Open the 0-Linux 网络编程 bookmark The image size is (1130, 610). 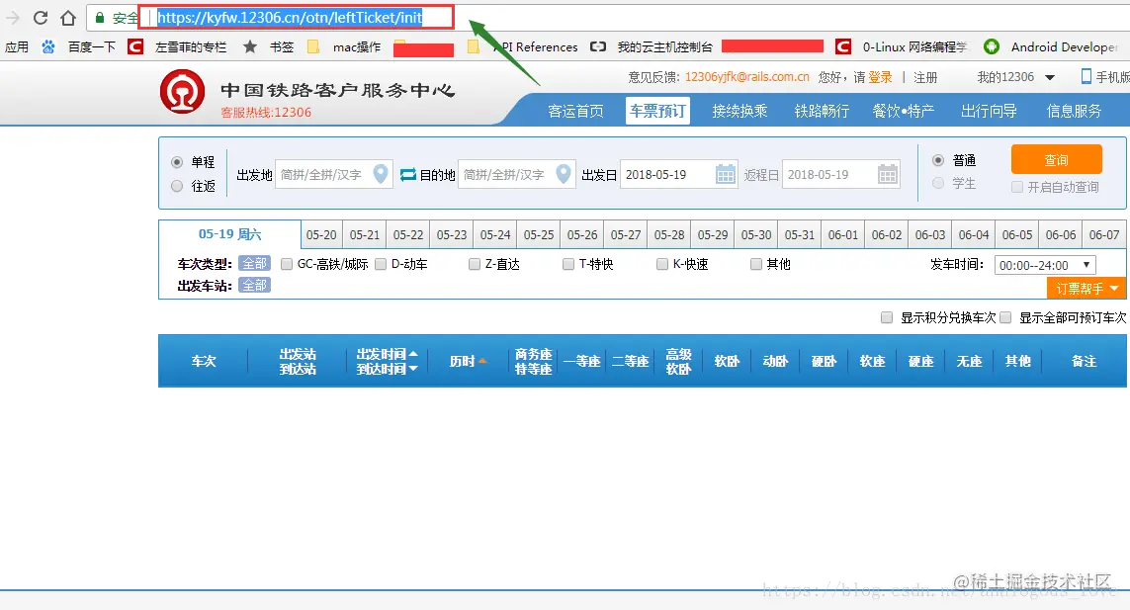[x=903, y=46]
